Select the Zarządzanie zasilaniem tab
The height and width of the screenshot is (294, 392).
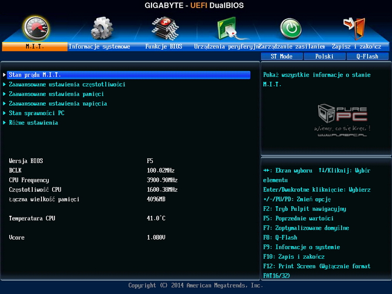tap(292, 46)
